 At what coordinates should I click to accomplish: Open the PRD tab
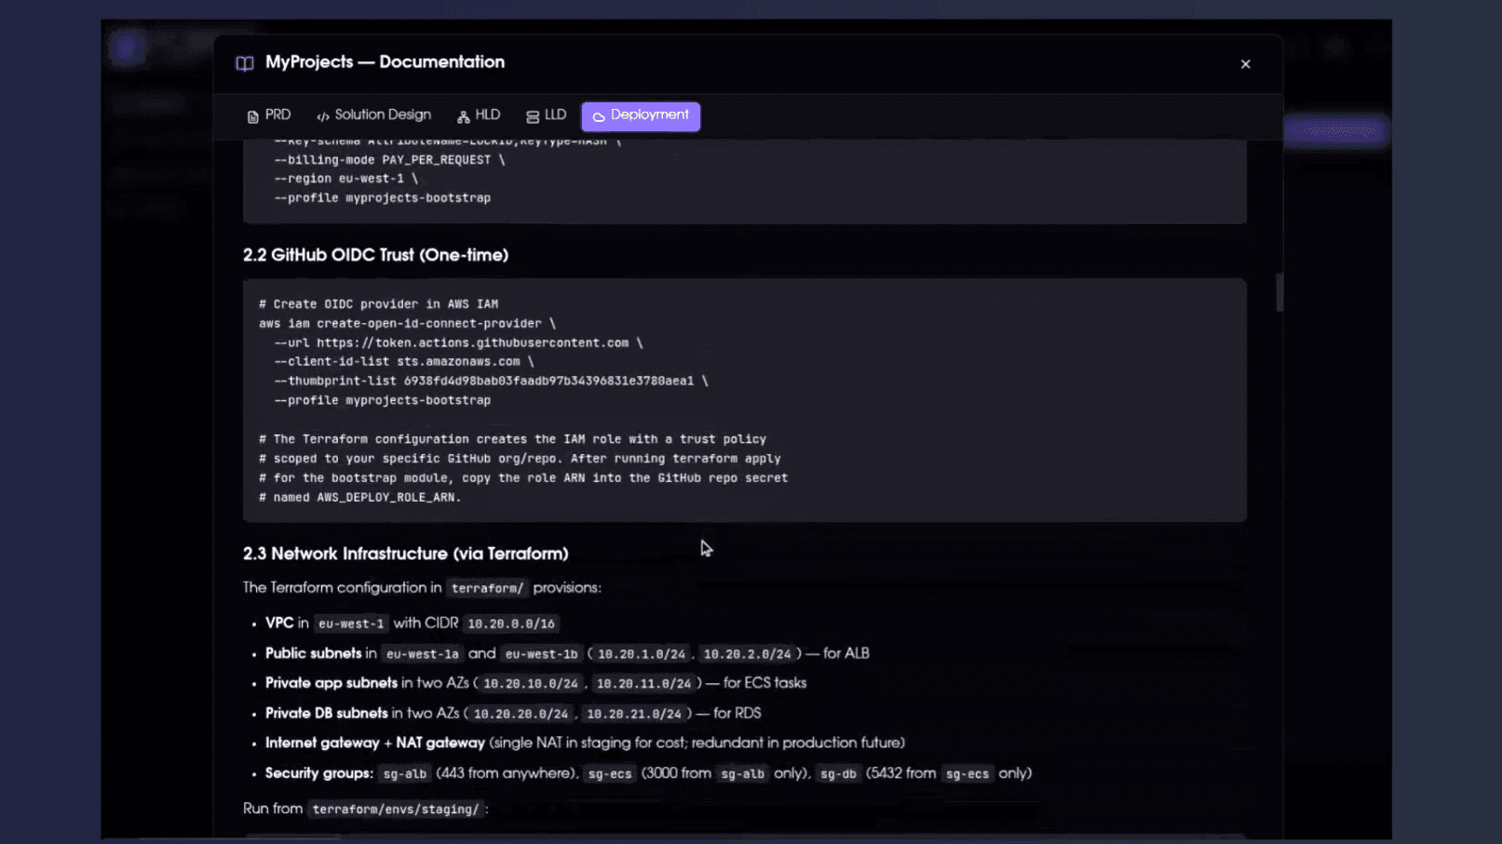click(268, 115)
